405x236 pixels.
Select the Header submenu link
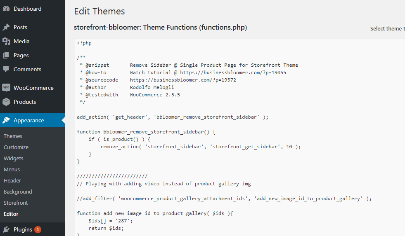[12, 181]
